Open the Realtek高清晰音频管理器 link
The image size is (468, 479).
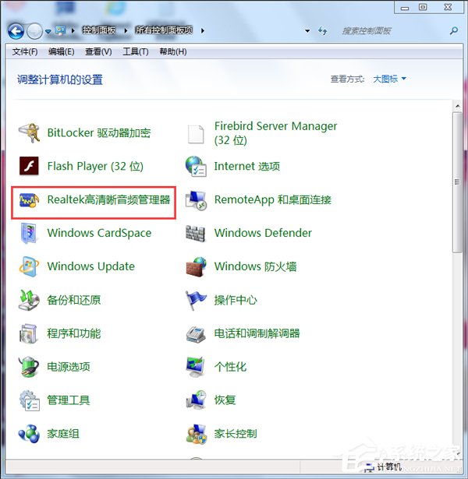click(108, 200)
